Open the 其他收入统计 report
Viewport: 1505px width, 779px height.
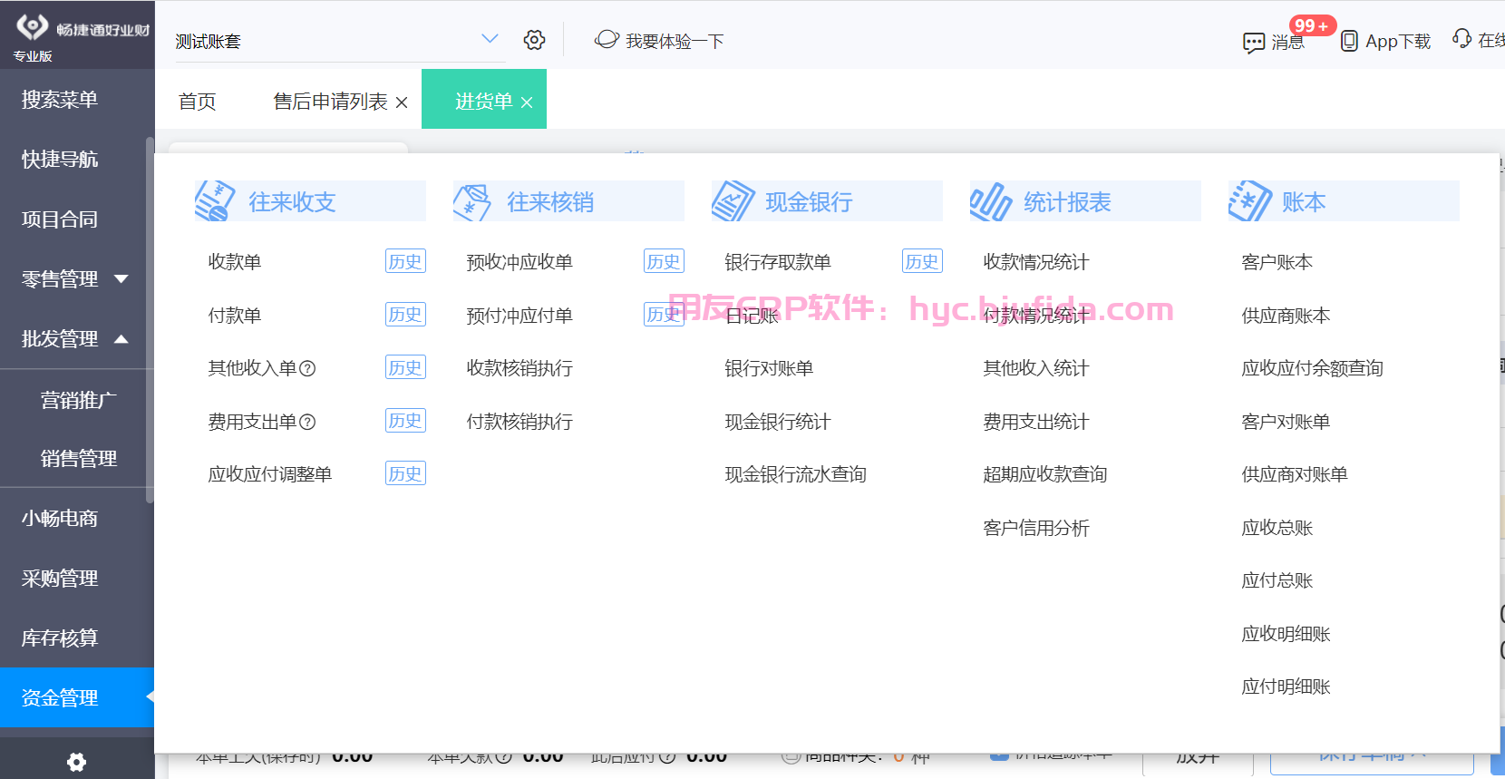(x=1036, y=368)
